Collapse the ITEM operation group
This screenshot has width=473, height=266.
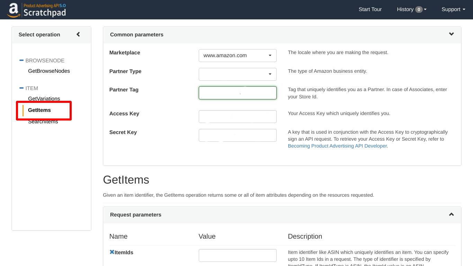(21, 88)
